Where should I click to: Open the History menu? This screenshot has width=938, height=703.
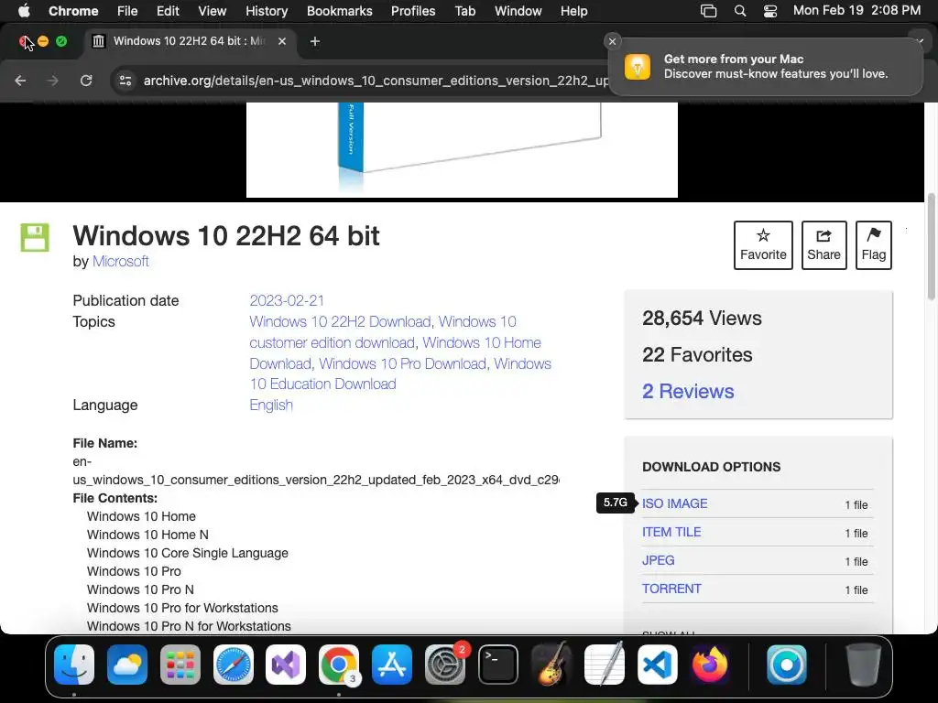tap(267, 11)
